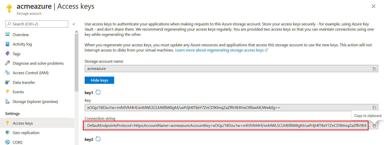Regenerate key2 using the rotate icon
The height and width of the screenshot is (145, 384).
(98, 139)
